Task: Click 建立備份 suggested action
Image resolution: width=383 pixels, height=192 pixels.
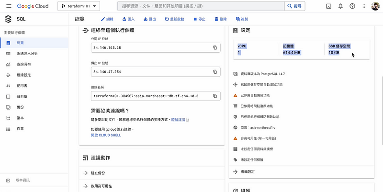Action: pos(152,173)
